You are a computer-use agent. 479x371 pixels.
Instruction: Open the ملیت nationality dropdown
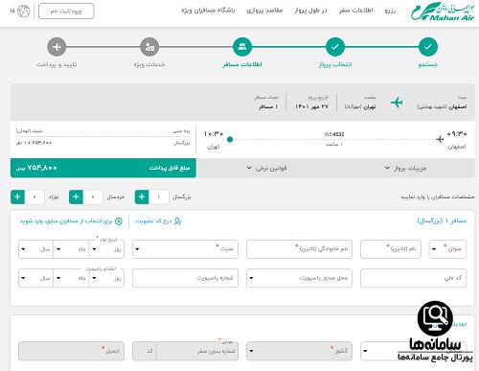click(185, 249)
